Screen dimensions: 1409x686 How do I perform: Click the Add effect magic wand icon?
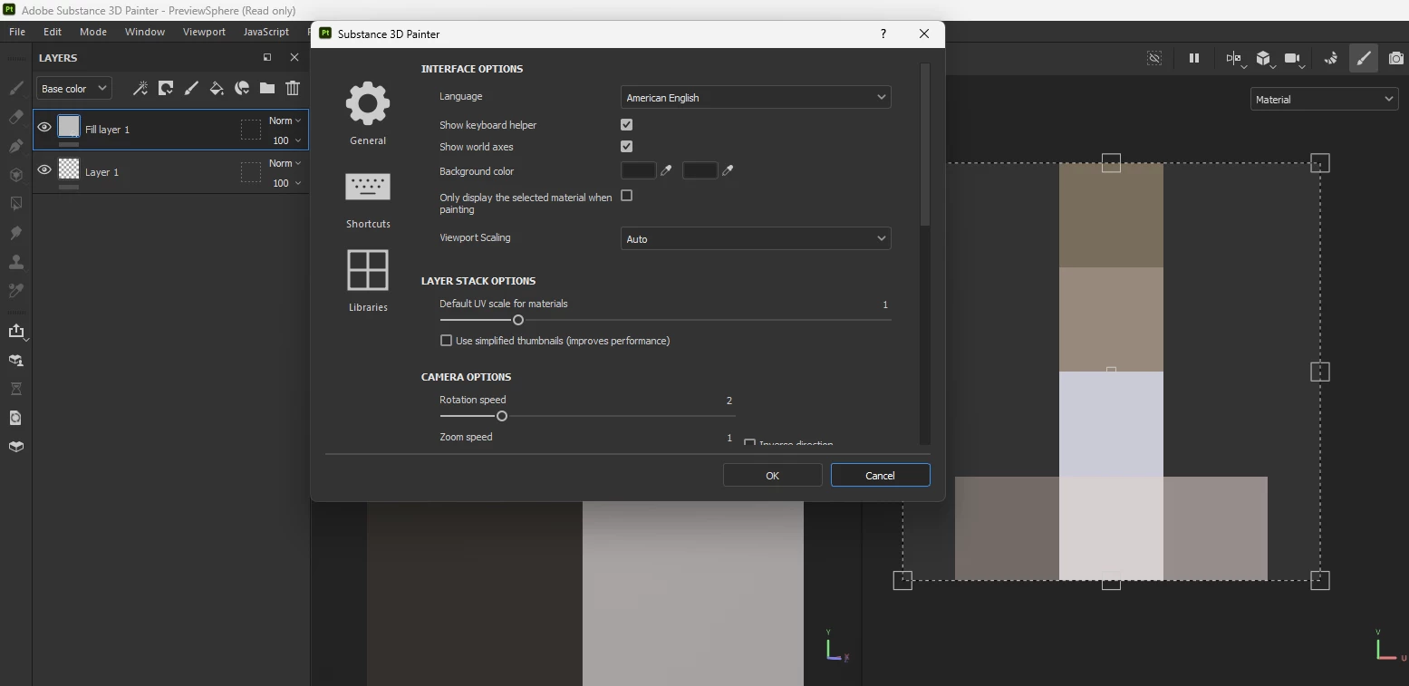click(140, 88)
